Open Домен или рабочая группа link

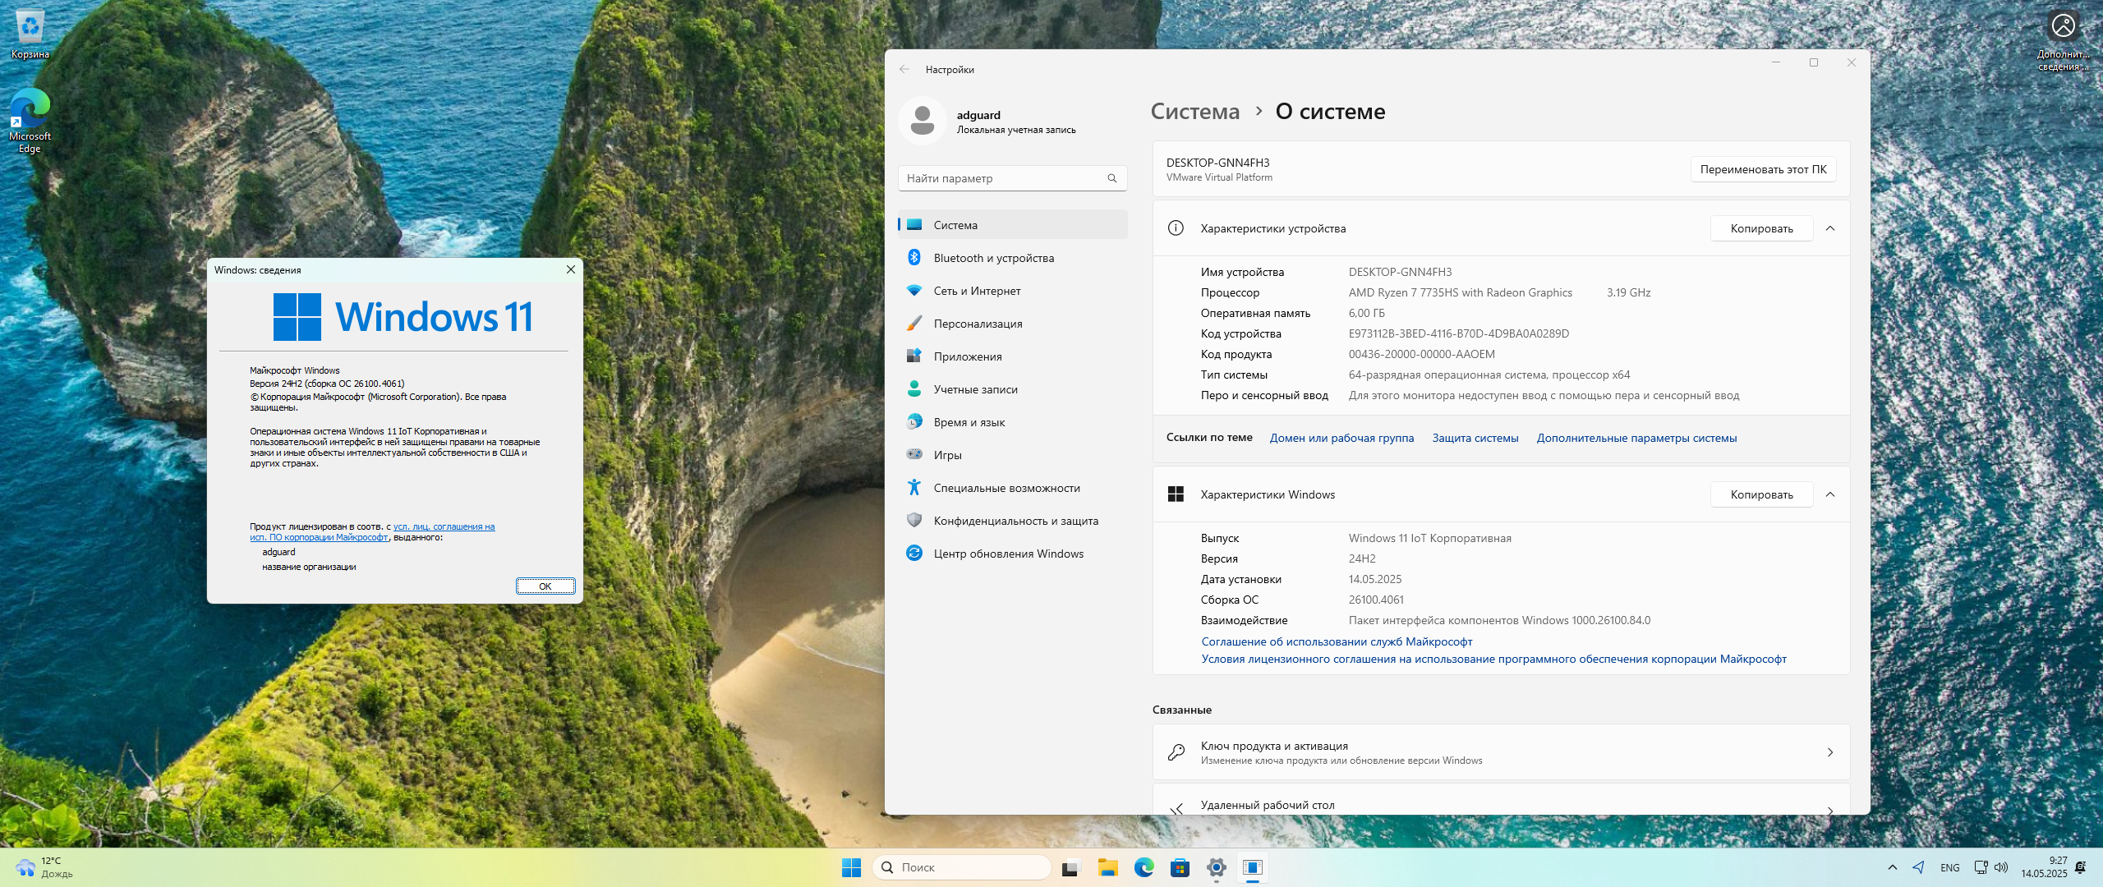pos(1341,438)
